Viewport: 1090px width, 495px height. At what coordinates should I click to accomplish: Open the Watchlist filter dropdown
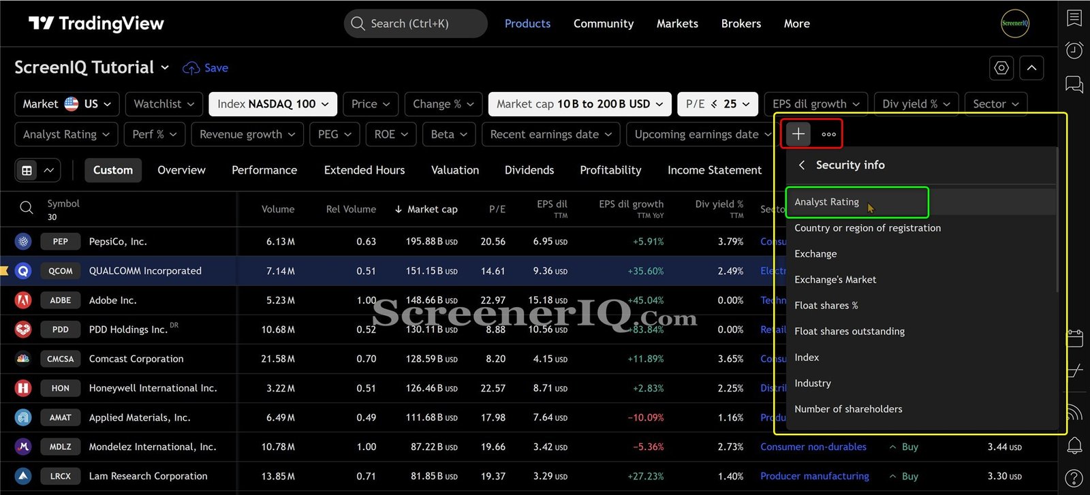164,103
